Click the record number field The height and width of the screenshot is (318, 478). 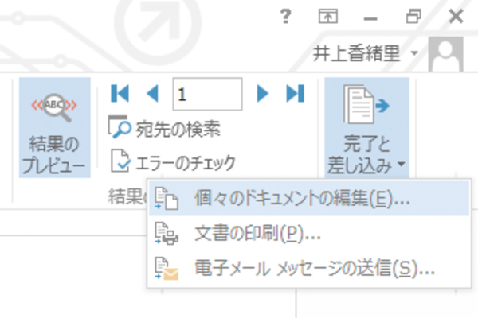click(x=207, y=94)
